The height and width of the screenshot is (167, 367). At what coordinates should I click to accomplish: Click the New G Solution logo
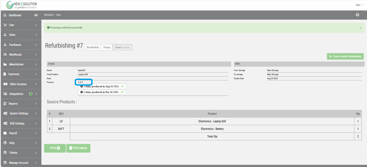[21, 5]
